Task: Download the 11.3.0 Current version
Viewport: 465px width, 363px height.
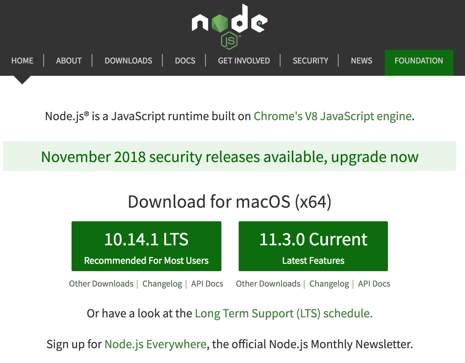Action: (x=313, y=246)
